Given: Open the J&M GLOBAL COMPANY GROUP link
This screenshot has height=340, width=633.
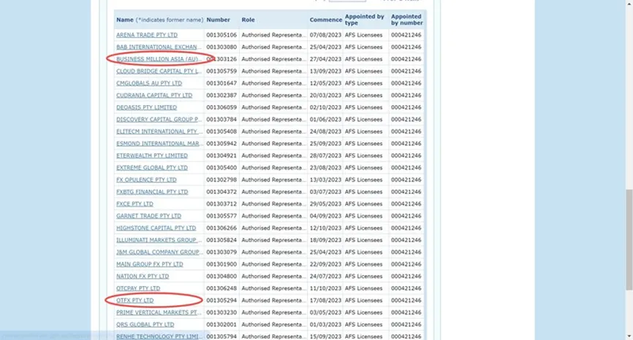Looking at the screenshot, I should pyautogui.click(x=159, y=252).
